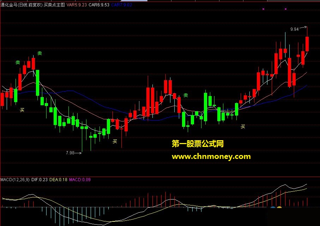Click the yellow circle icon on MACD axis
This screenshot has width=320, height=226.
279,207
